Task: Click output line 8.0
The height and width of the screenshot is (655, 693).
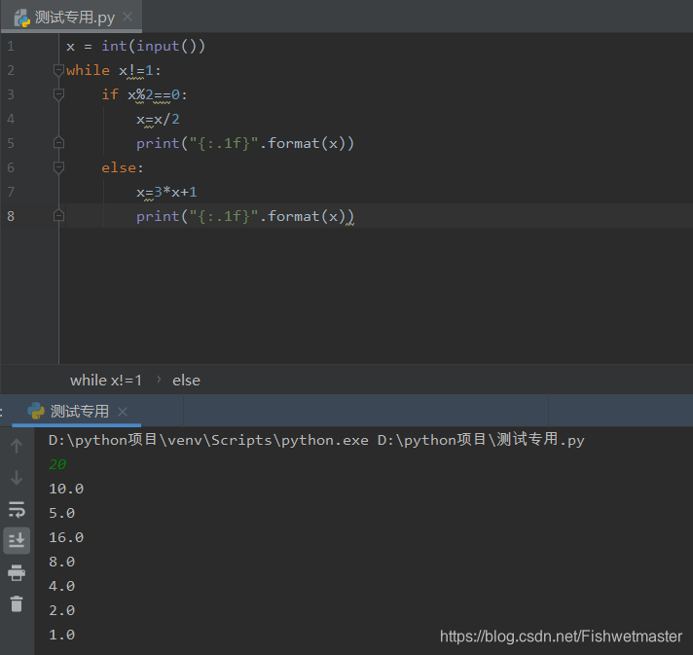Action: (62, 562)
